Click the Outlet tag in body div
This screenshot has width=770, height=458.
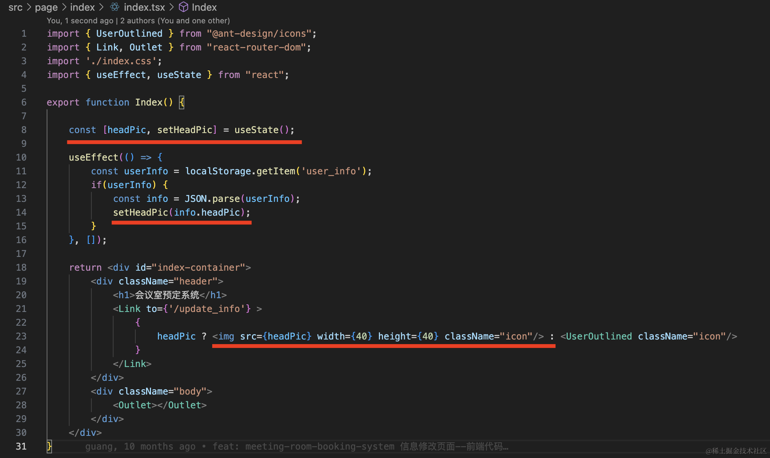135,405
